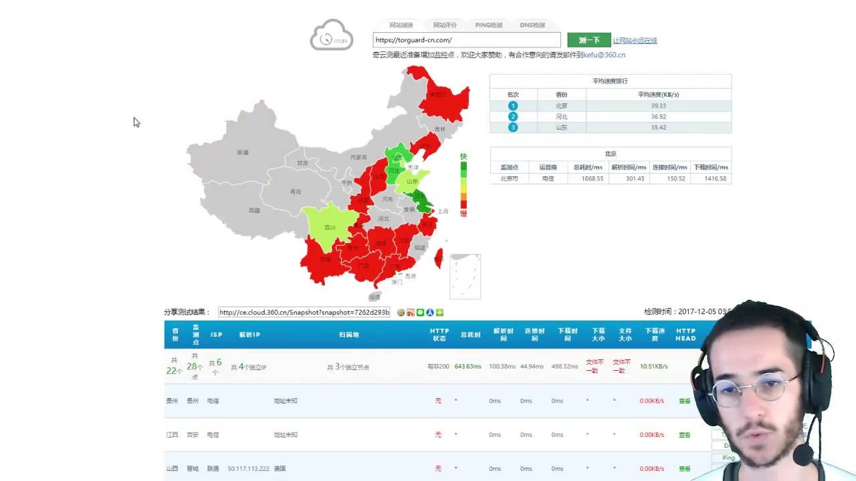Viewport: 856px width, 481px height.
Task: Click the 下载速度 column header
Action: click(x=655, y=334)
